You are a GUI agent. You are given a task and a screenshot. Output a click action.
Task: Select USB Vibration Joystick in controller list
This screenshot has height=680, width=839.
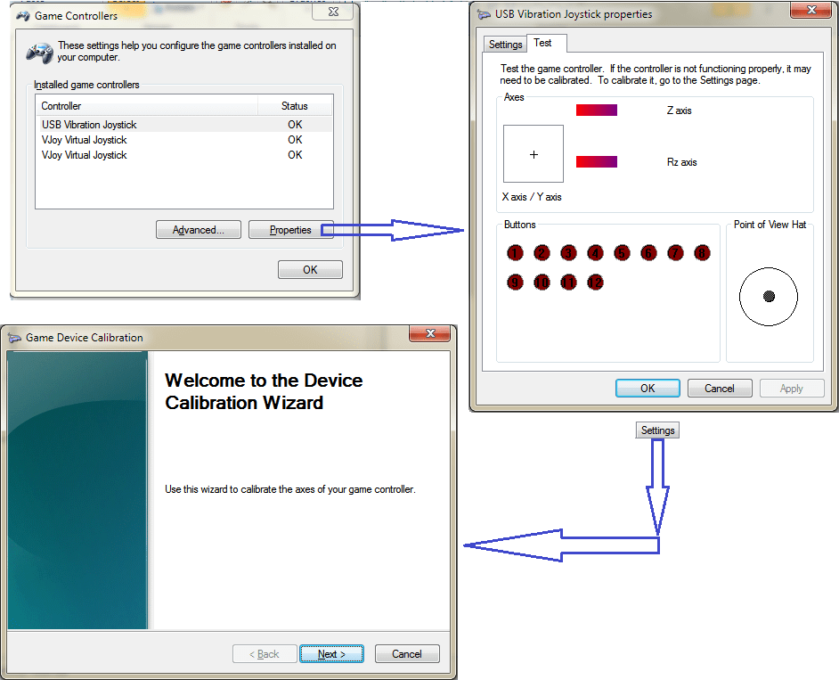89,125
